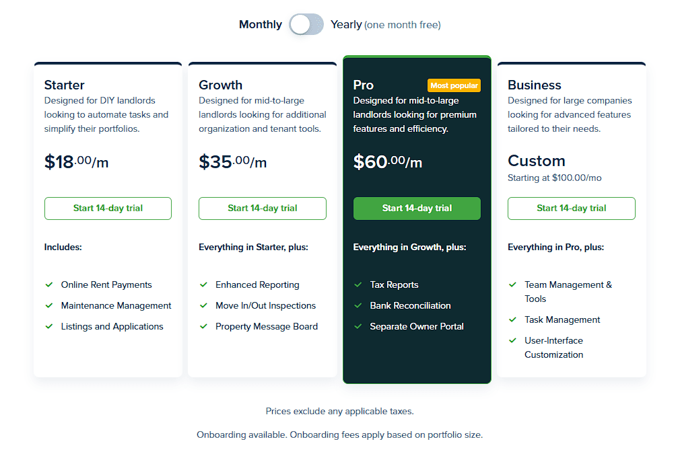Click the Pro plan title
This screenshot has height=458, width=678.
(364, 85)
